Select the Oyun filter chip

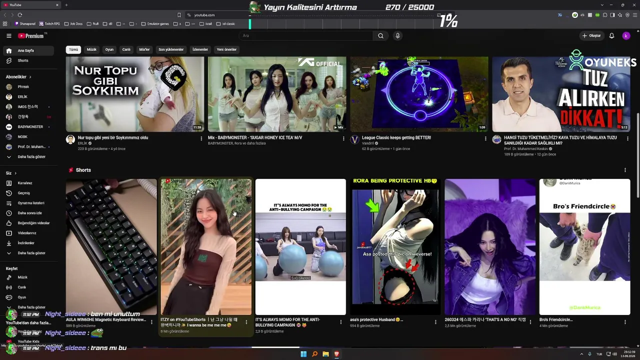pos(109,49)
